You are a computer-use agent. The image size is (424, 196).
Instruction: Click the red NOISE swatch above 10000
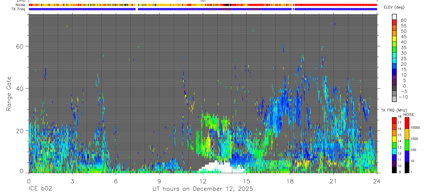point(407,123)
